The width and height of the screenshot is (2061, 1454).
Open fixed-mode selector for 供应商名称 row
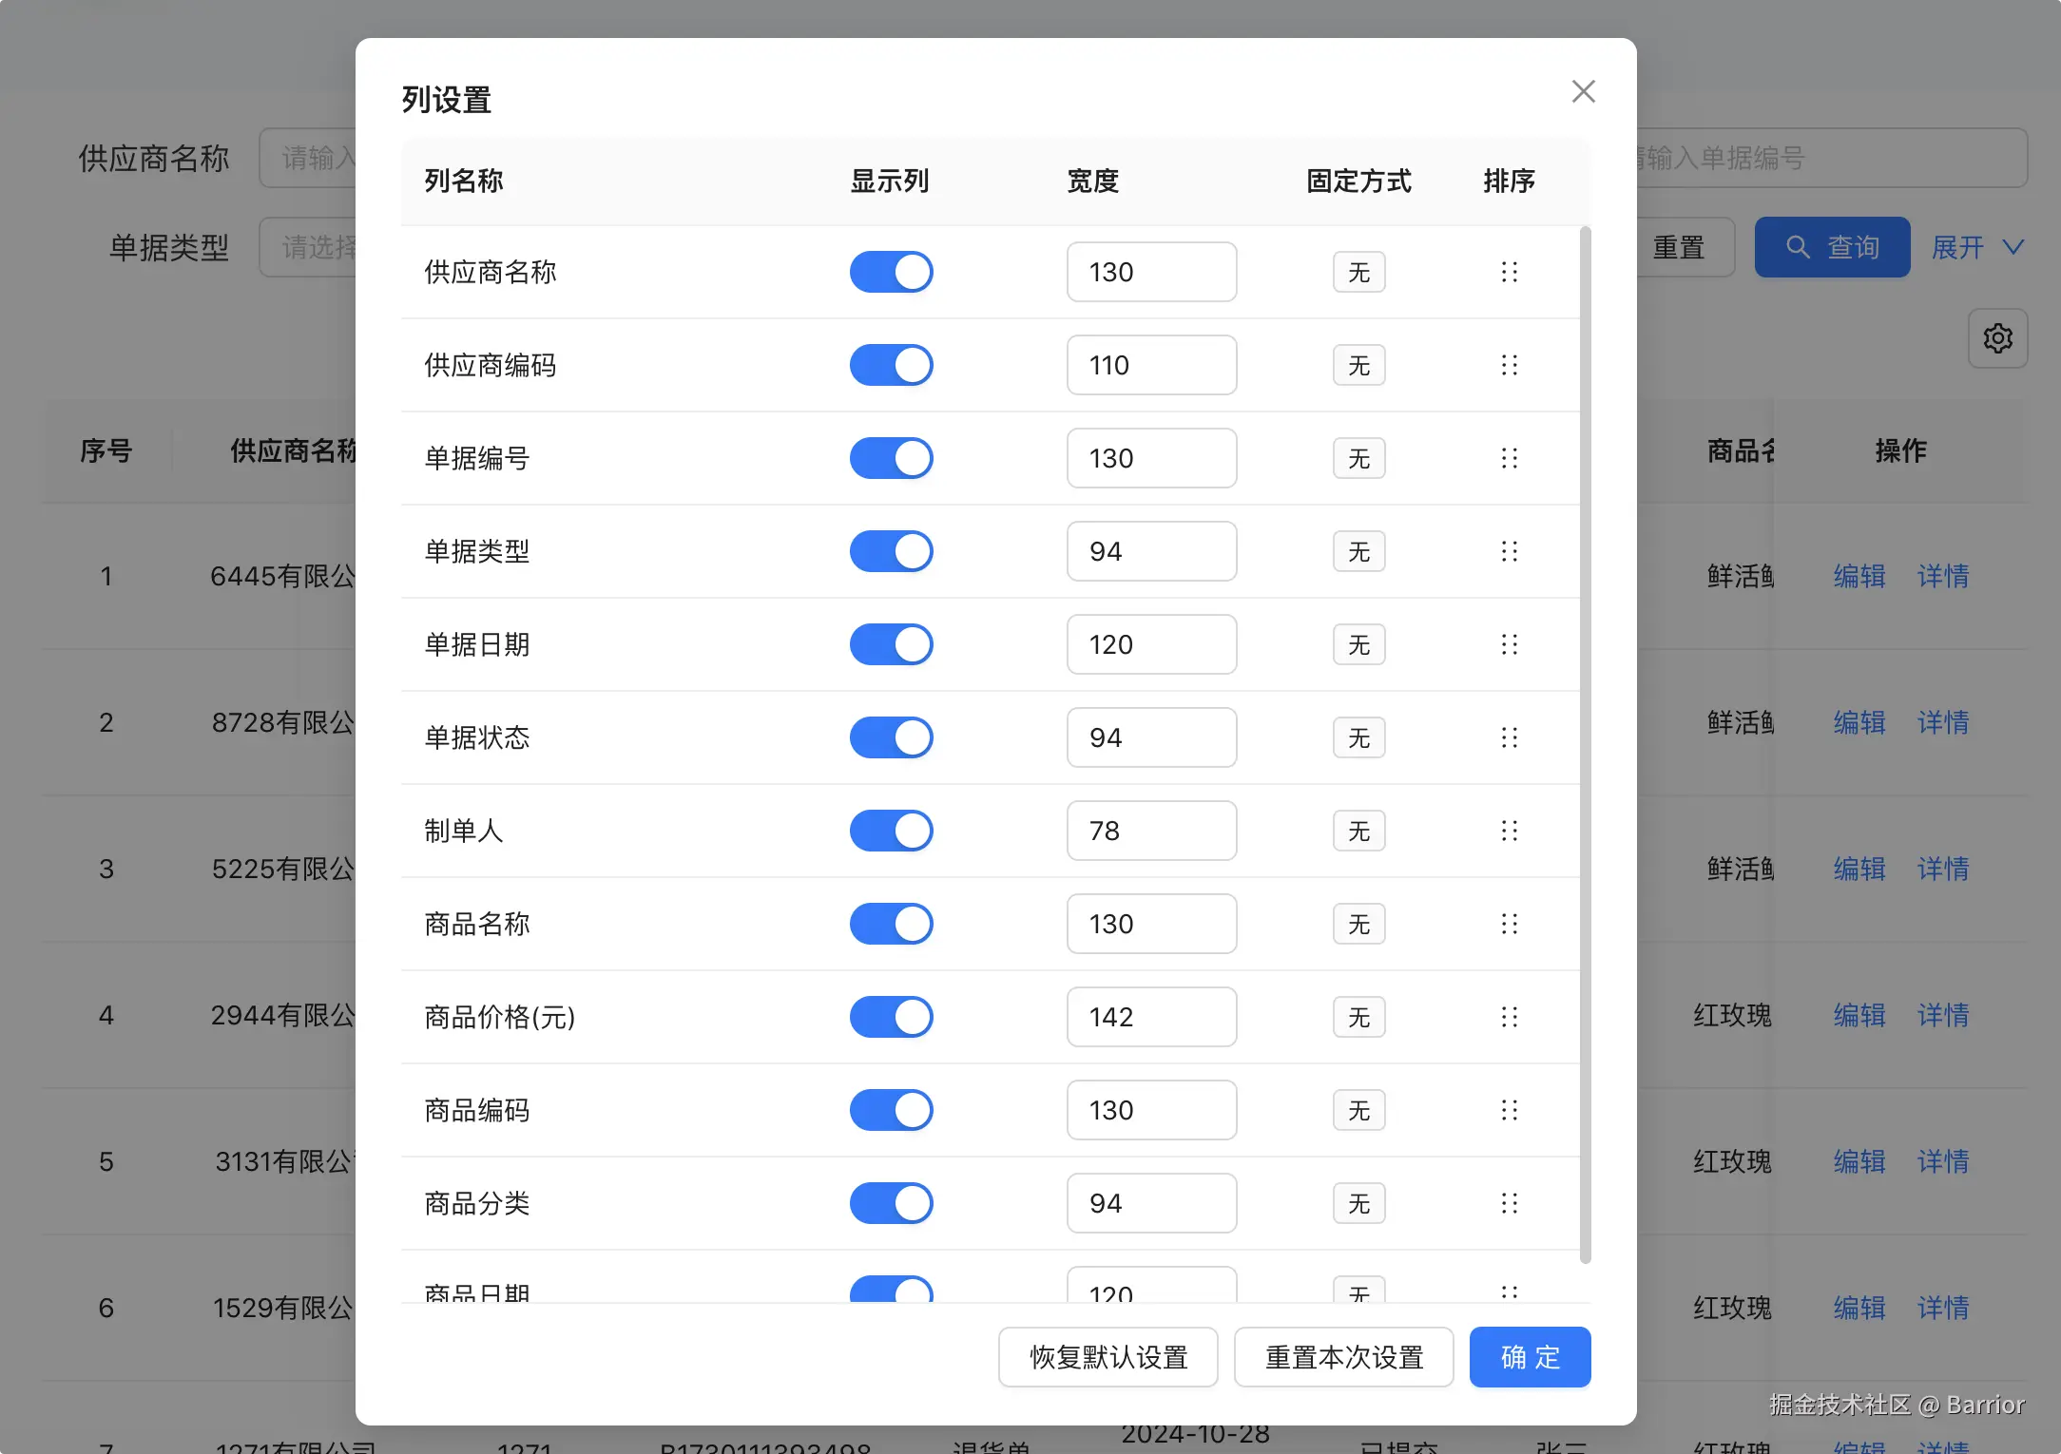point(1358,272)
